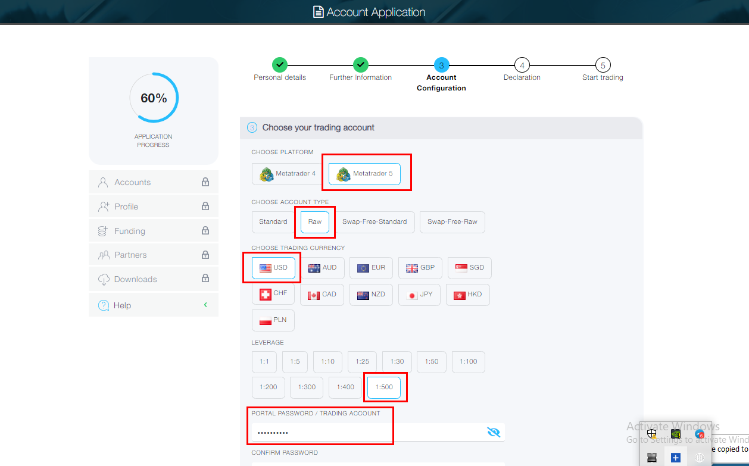Open Telegram from the system tray
The image size is (749, 466).
click(699, 434)
